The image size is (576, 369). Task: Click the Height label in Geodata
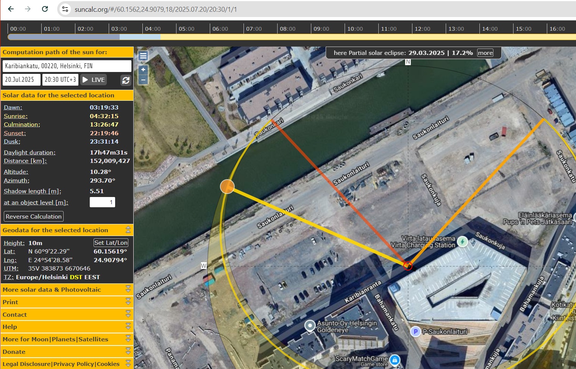[x=14, y=243]
